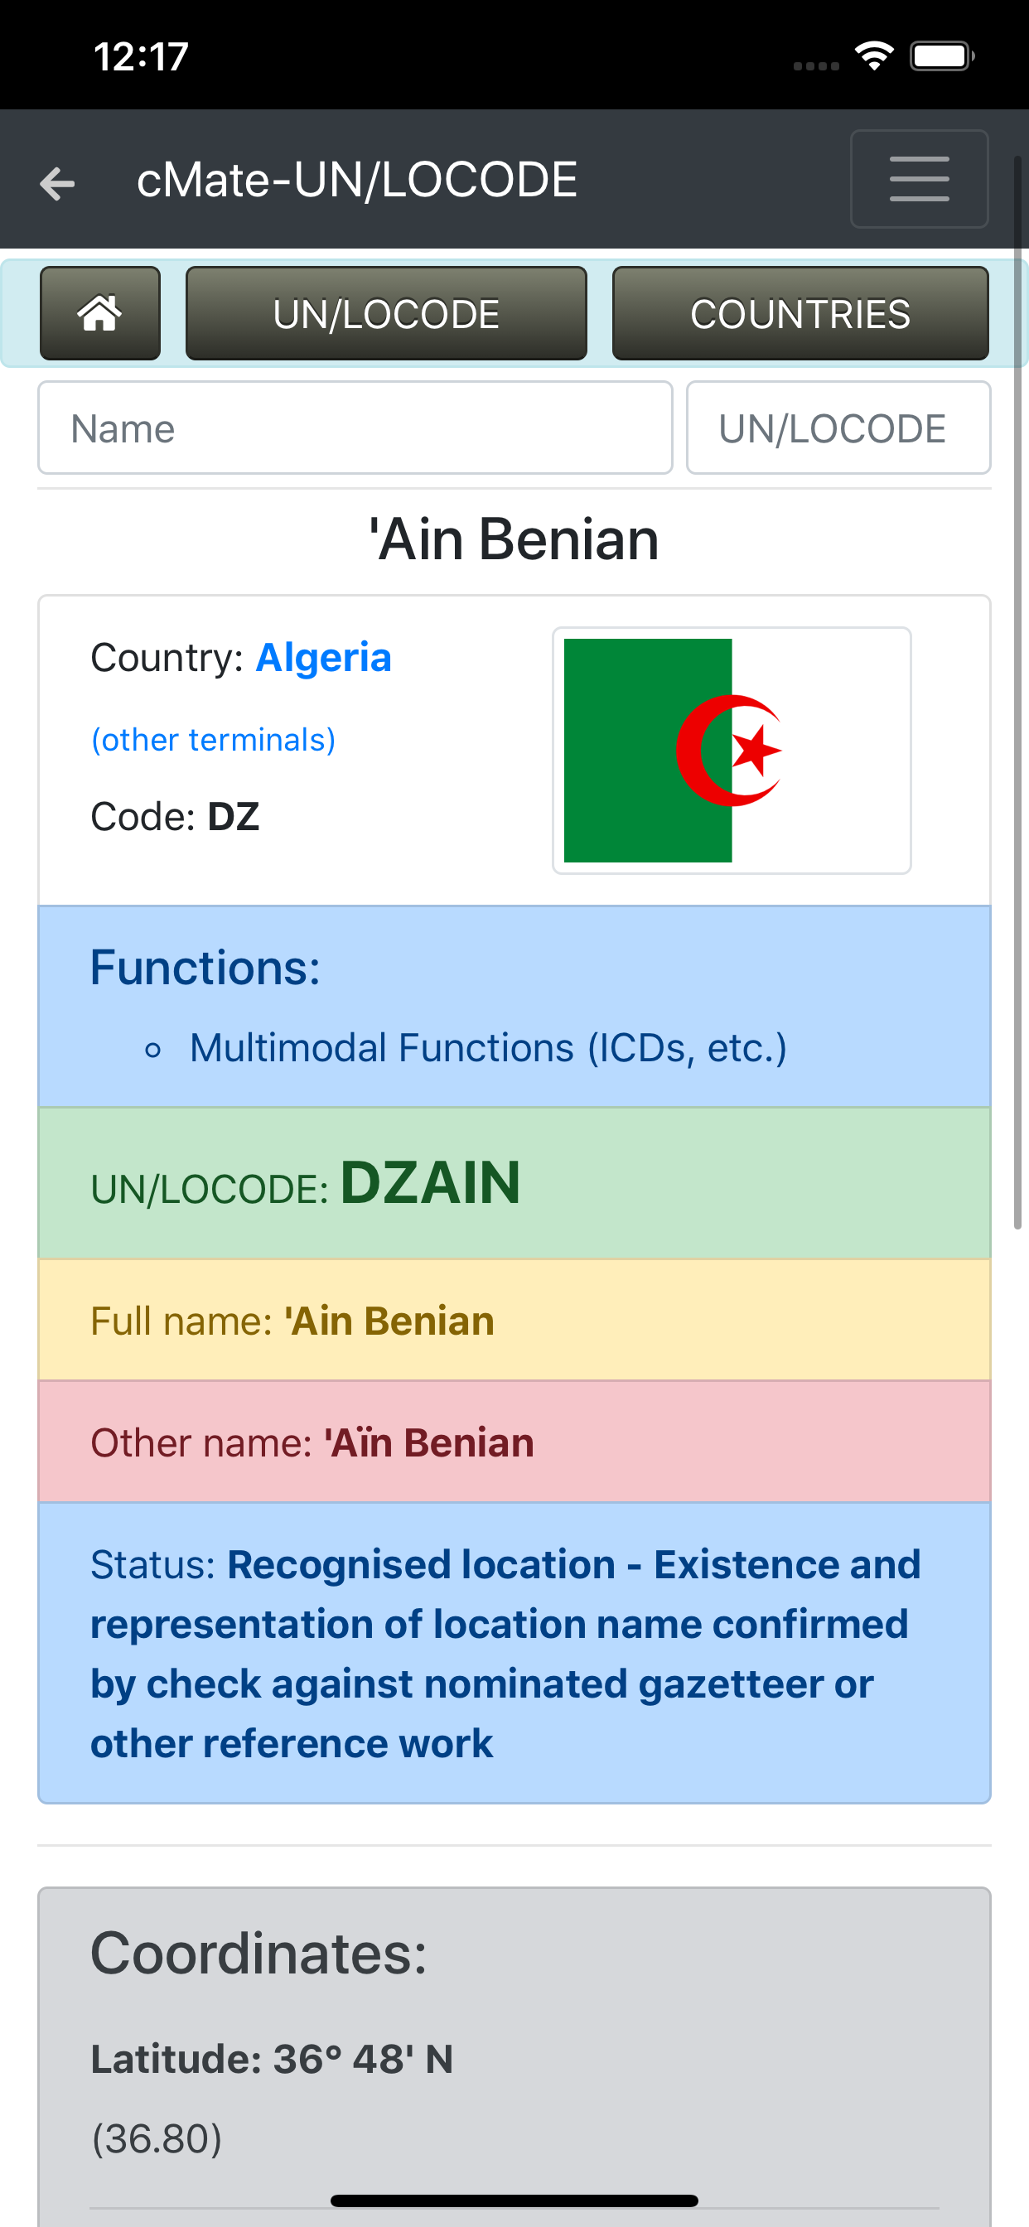Tap the clock showing 12:17
The height and width of the screenshot is (2227, 1029).
tap(138, 57)
